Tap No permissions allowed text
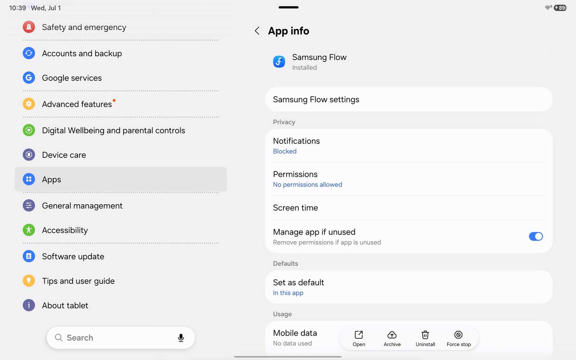 pos(307,184)
